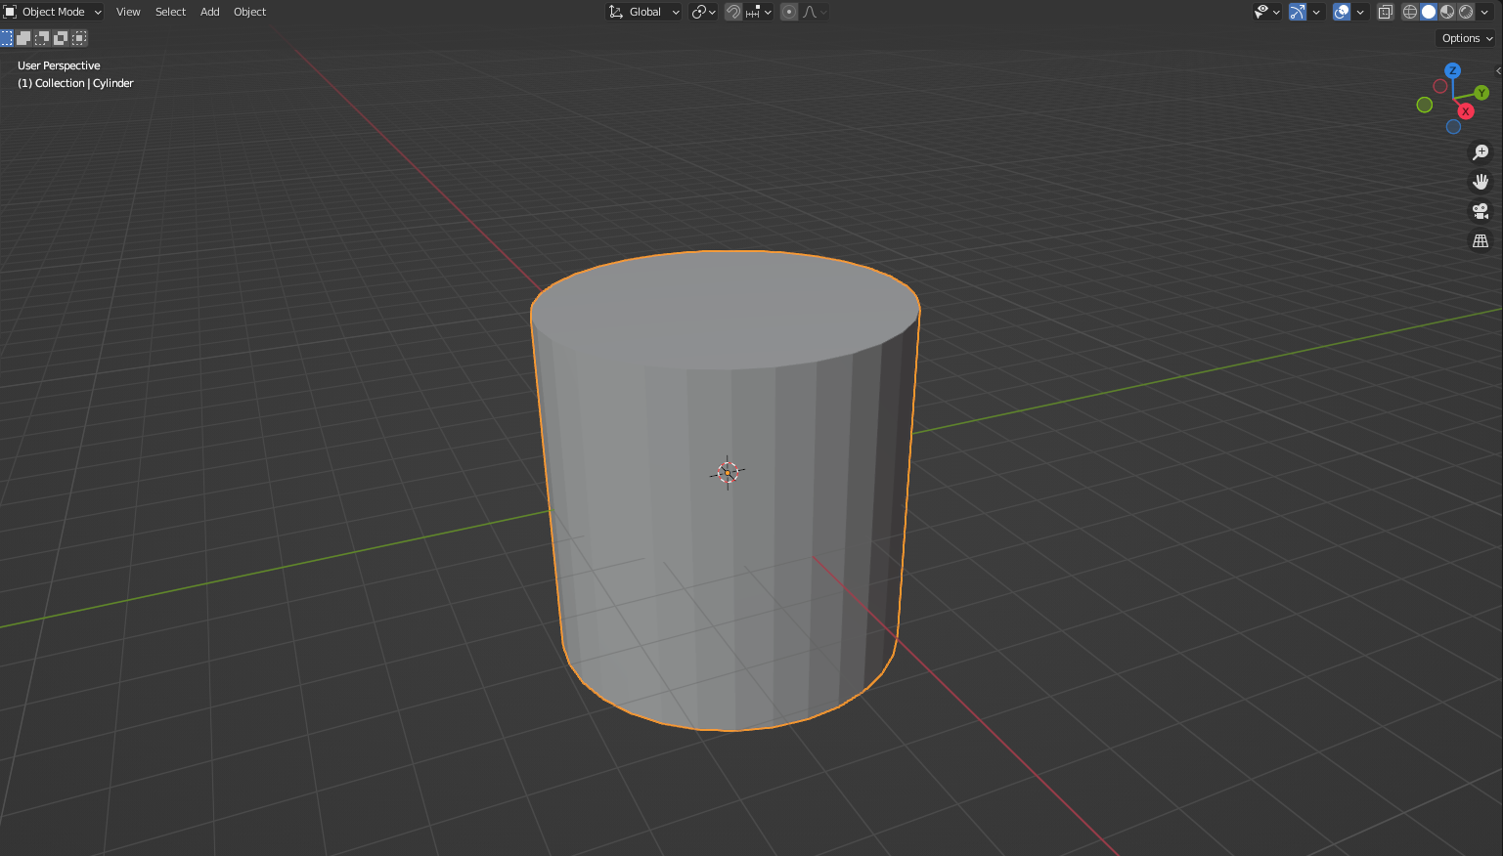The width and height of the screenshot is (1503, 856).
Task: Choose Intersect existing selection mode
Action: coord(79,38)
